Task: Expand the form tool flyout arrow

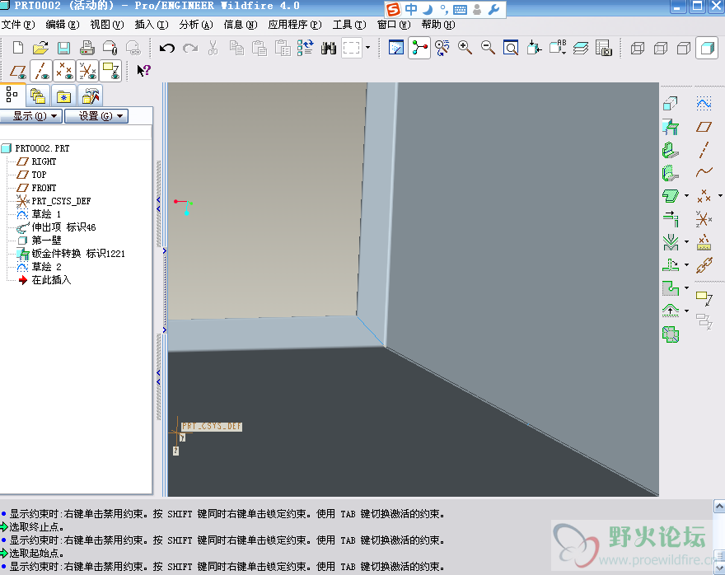Action: 686,311
